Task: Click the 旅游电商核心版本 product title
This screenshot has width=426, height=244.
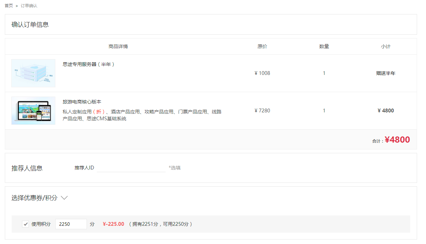Action: [82, 102]
